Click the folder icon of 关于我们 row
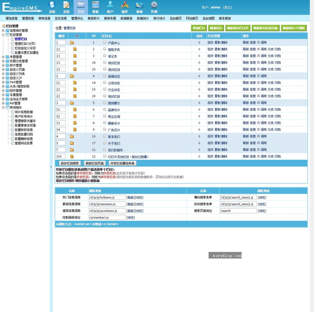Image resolution: width=314 pixels, height=312 pixels. 72,143
